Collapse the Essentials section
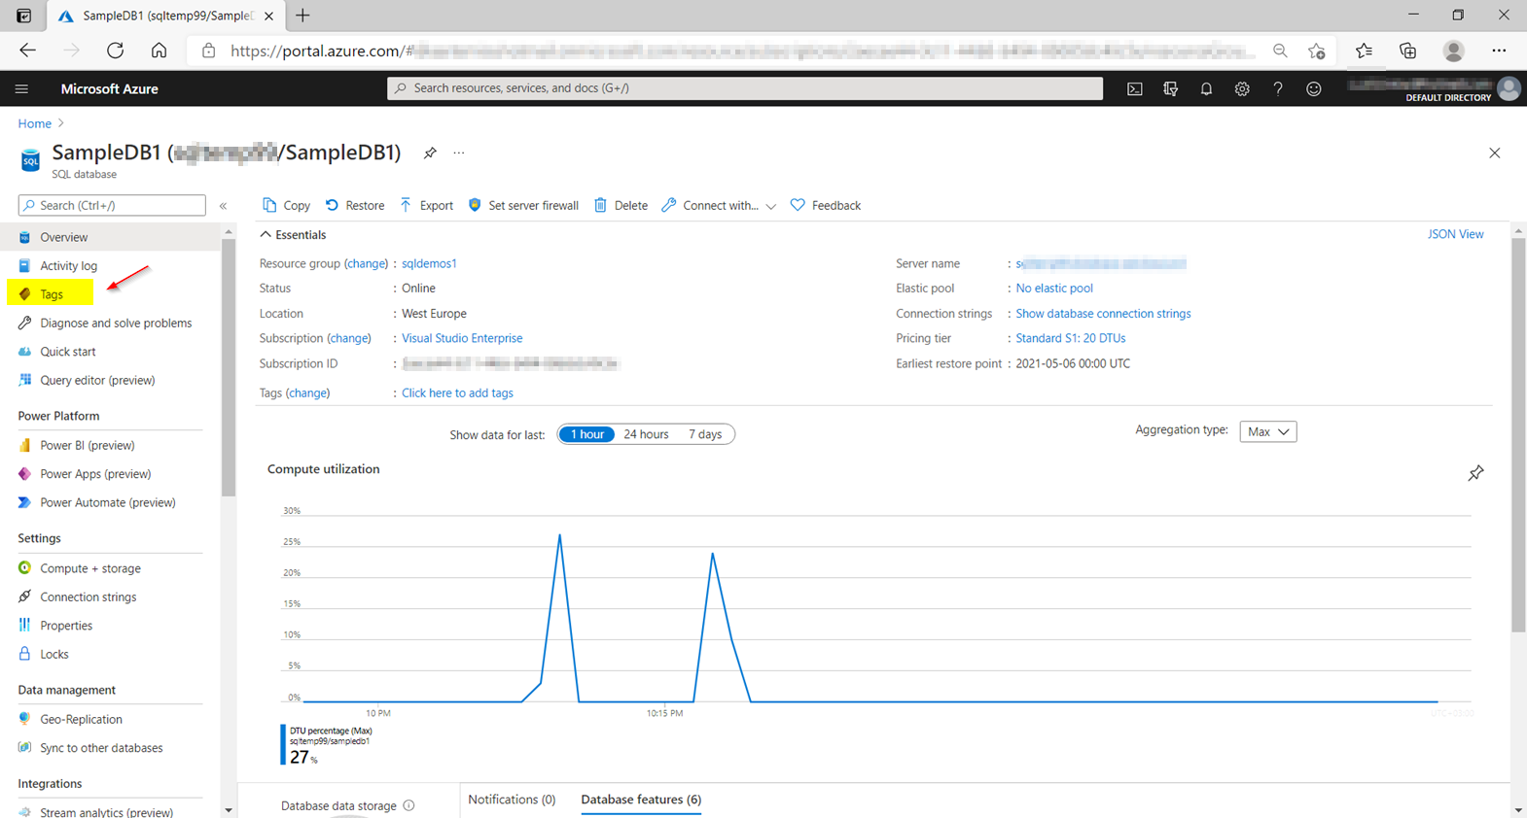 coord(293,235)
